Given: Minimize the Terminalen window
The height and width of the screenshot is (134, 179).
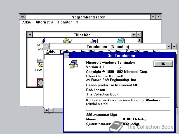Looking at the screenshot, I should coord(169,47).
